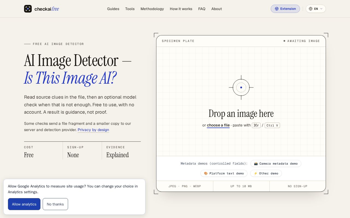Screen dimensions: 350x218
Task: Click the 'Is This Image AI?' heading
Action: point(70,78)
